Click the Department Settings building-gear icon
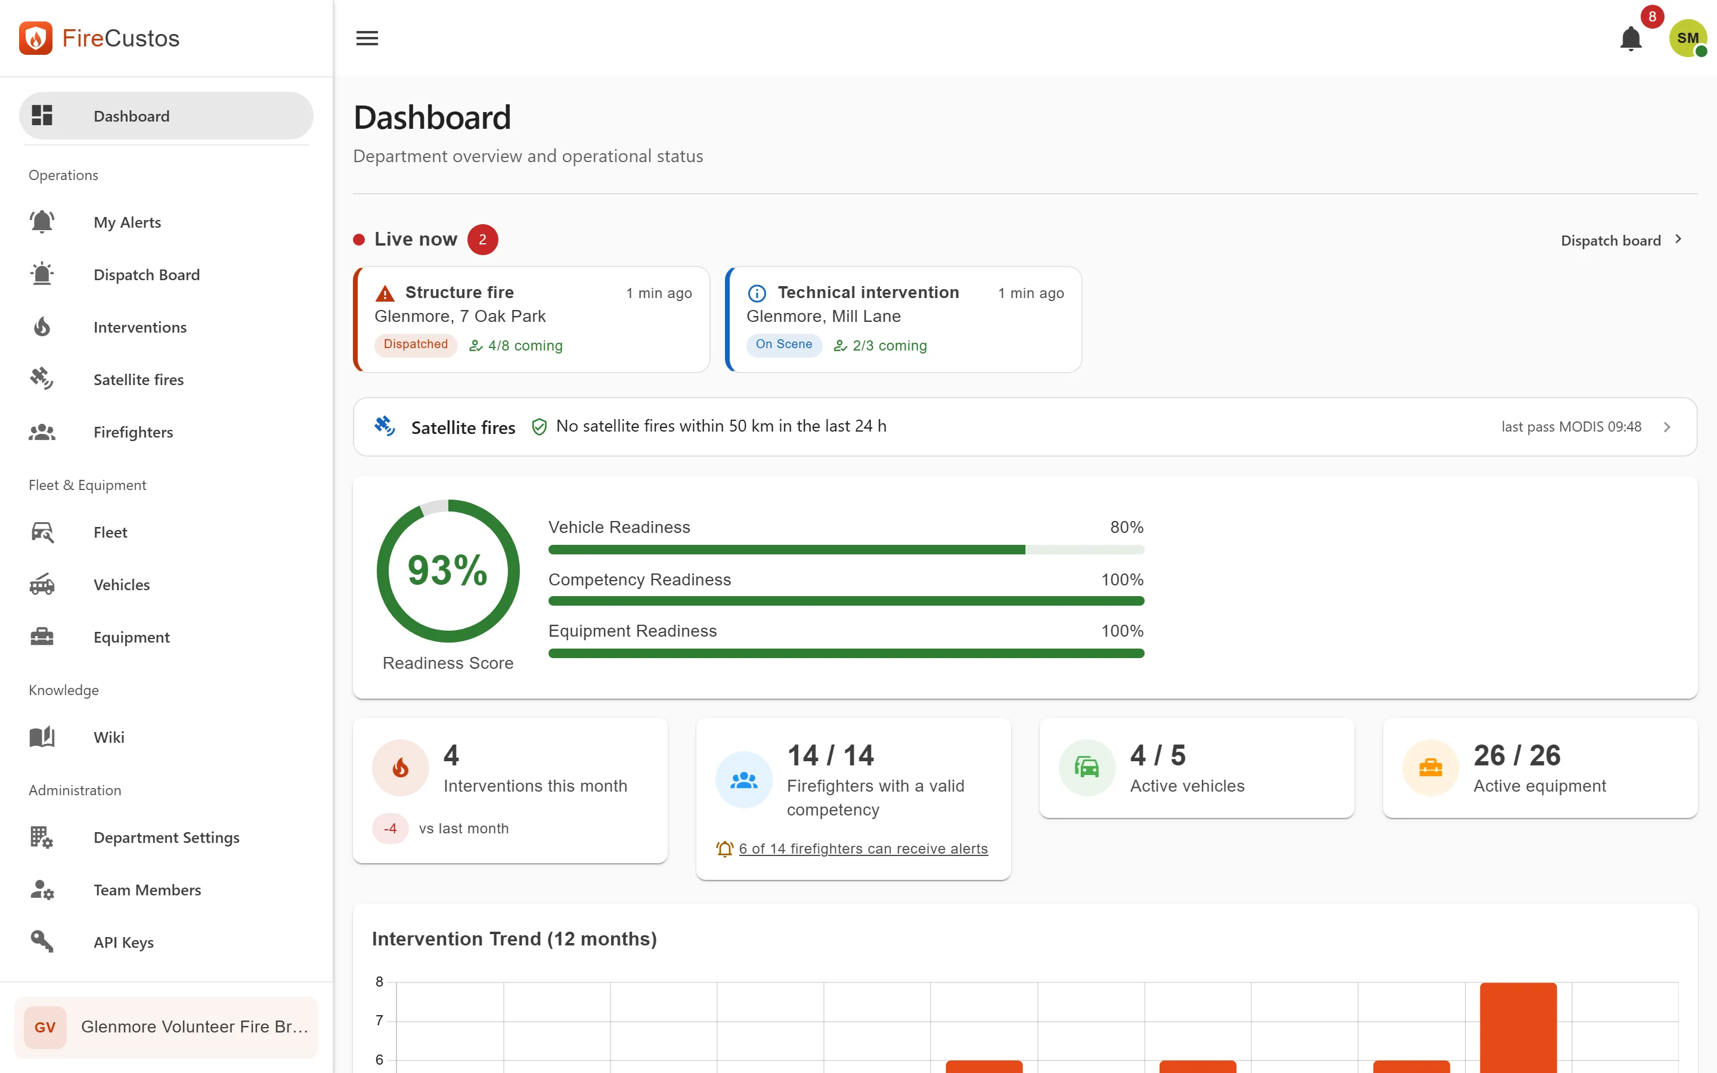Screen dimensions: 1717x1073 pyautogui.click(x=42, y=838)
